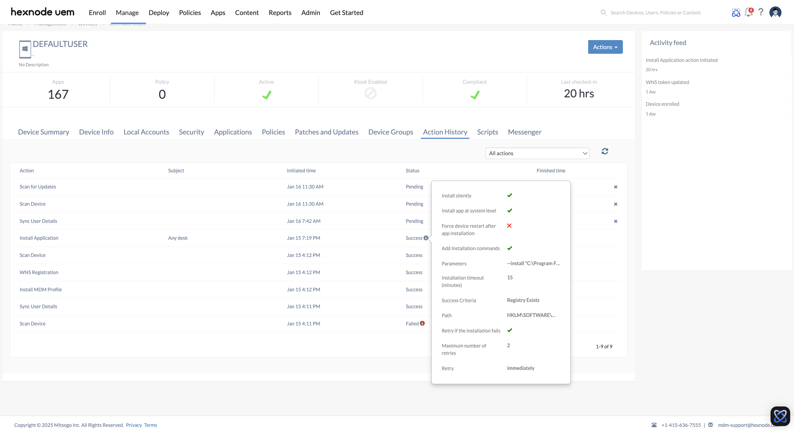
Task: Open the Get Started menu
Action: point(346,13)
